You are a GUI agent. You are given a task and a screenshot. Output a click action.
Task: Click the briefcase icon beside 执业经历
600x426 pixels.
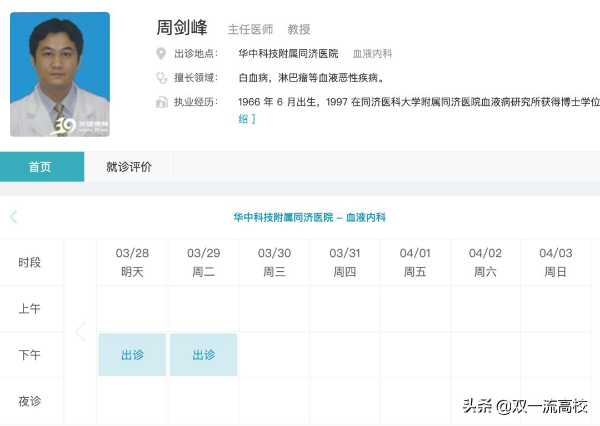pos(162,102)
